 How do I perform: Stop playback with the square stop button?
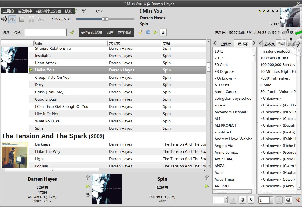pos(22,19)
